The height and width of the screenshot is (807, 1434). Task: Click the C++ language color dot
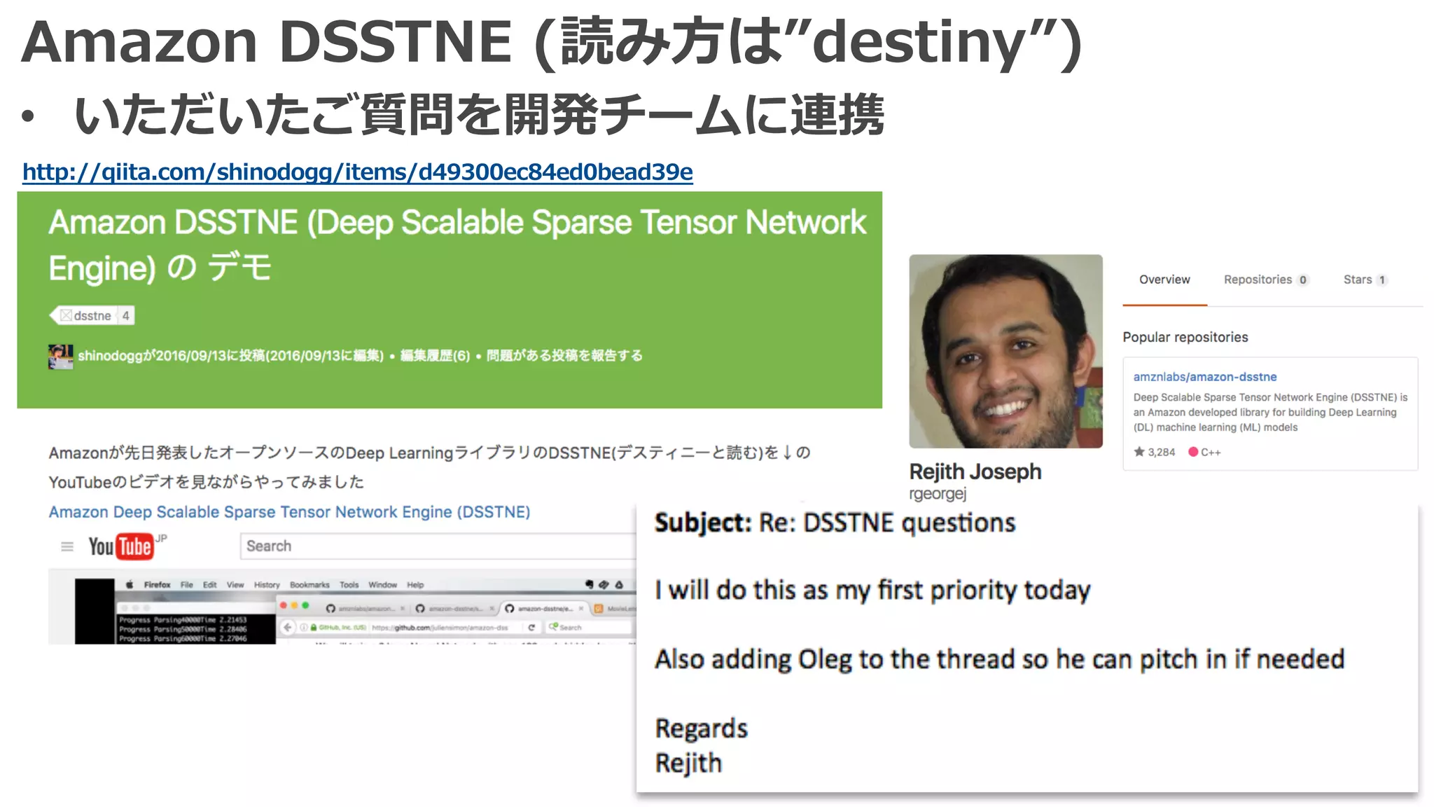1193,452
